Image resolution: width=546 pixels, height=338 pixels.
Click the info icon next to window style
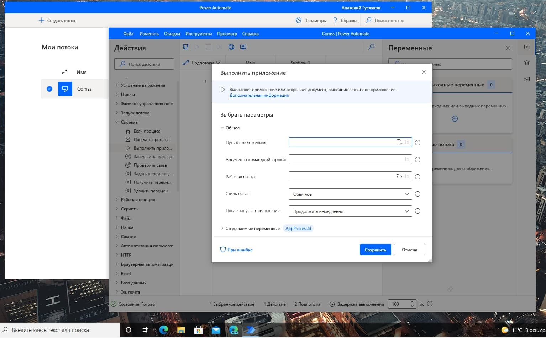tap(418, 194)
